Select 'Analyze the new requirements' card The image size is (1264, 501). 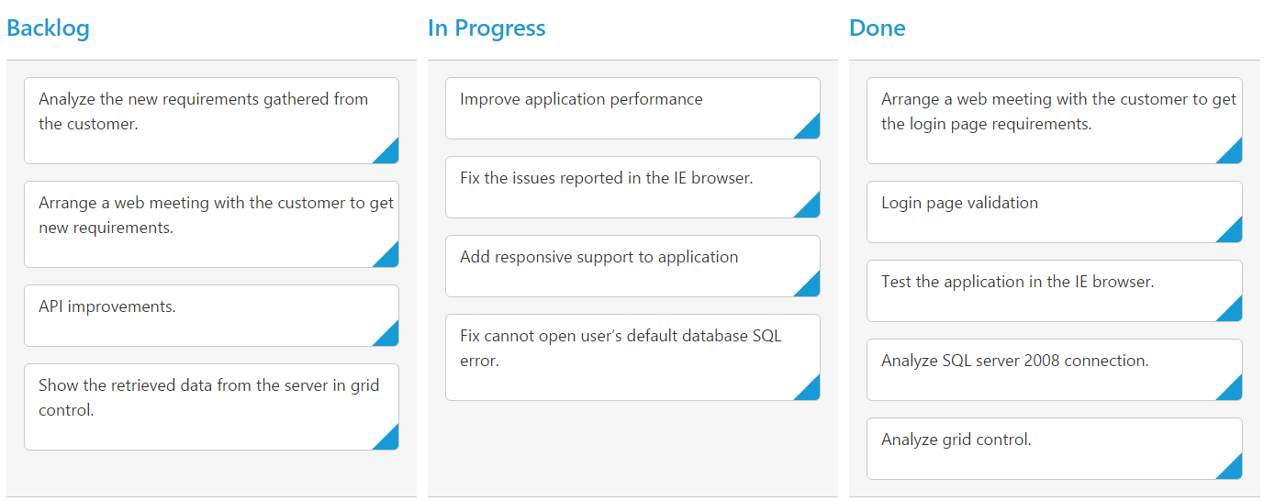pos(203,112)
